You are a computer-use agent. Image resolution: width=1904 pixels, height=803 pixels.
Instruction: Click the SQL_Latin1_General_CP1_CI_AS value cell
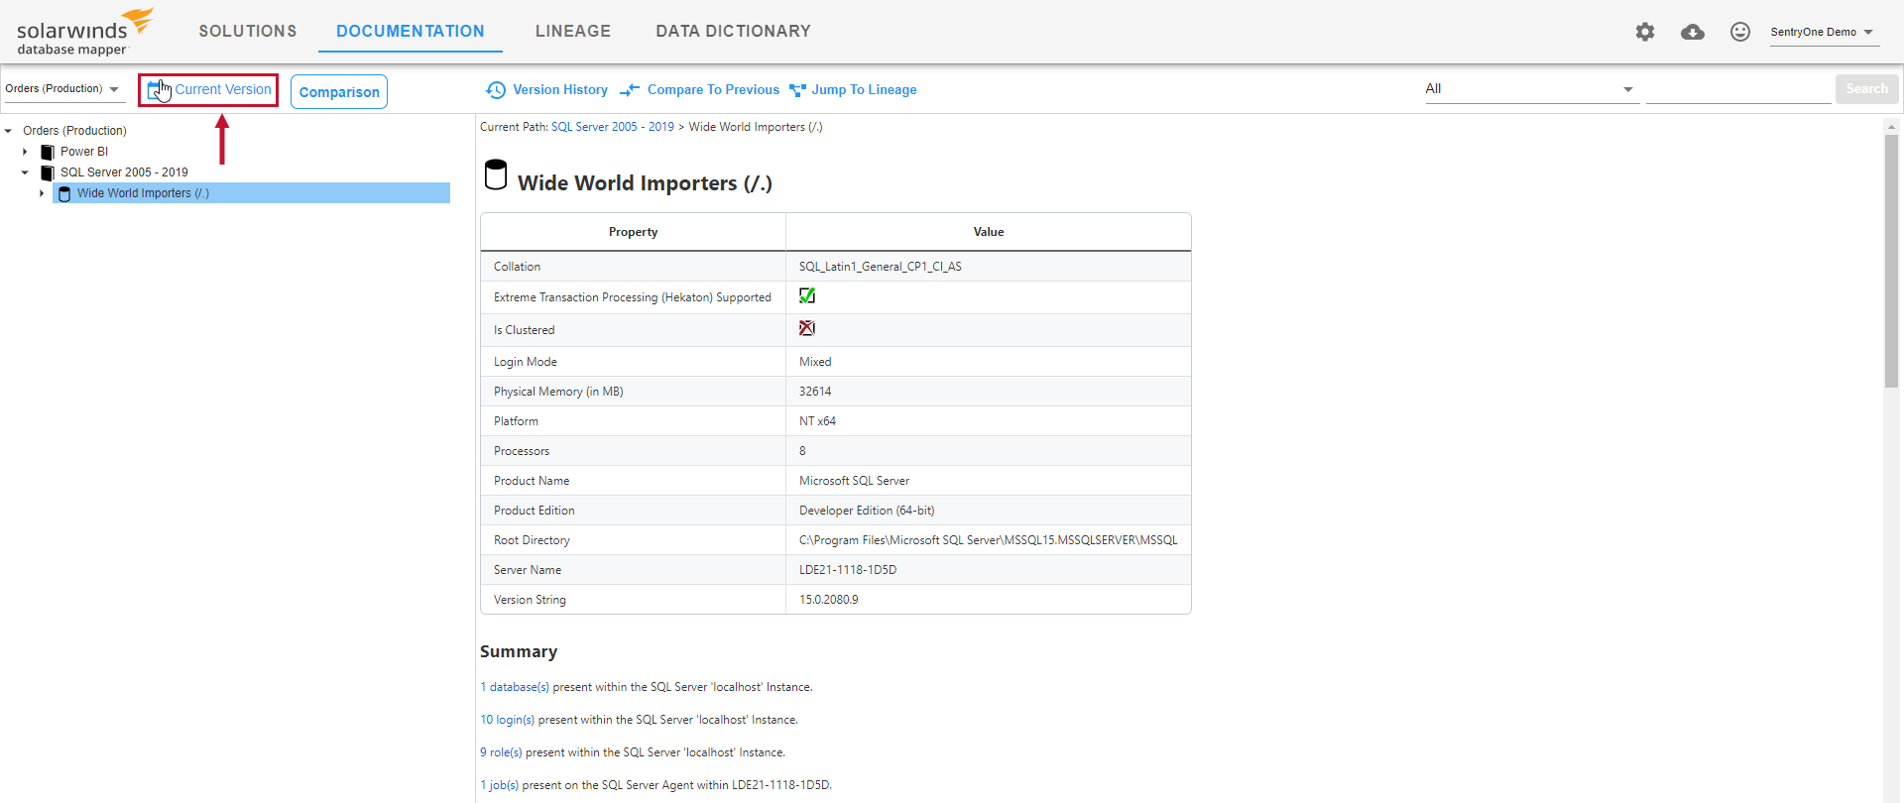pyautogui.click(x=989, y=267)
